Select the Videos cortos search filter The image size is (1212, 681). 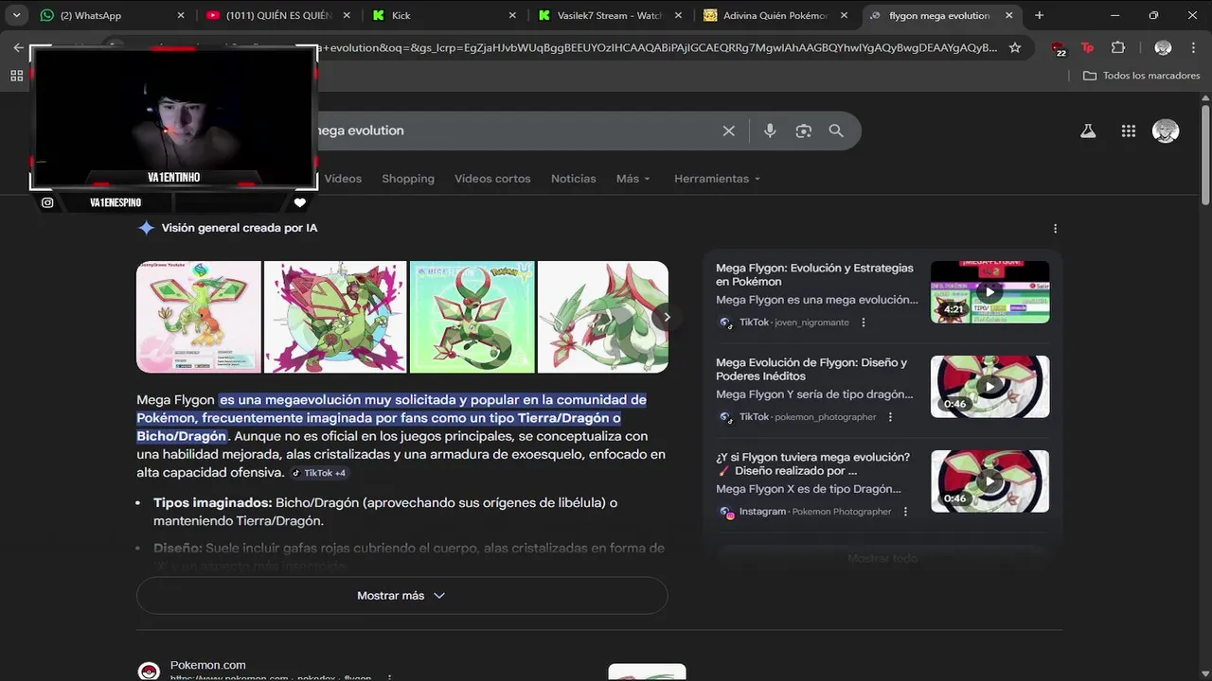tap(492, 179)
